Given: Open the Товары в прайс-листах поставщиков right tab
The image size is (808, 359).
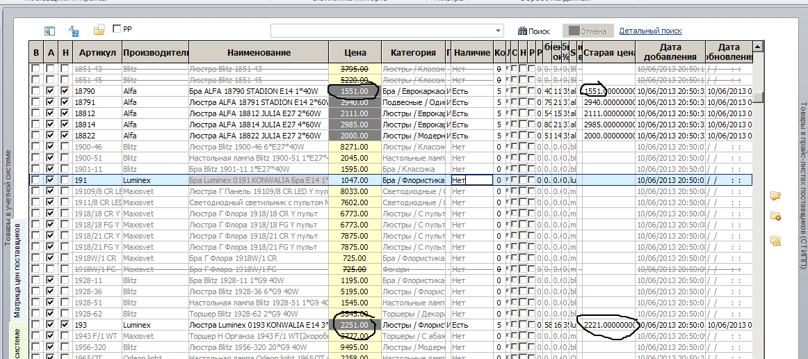Looking at the screenshot, I should [x=803, y=185].
